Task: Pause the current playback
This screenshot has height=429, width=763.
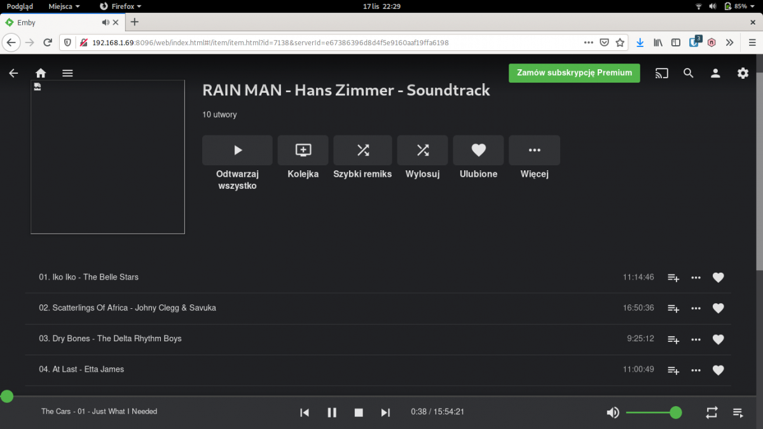Action: coord(332,412)
